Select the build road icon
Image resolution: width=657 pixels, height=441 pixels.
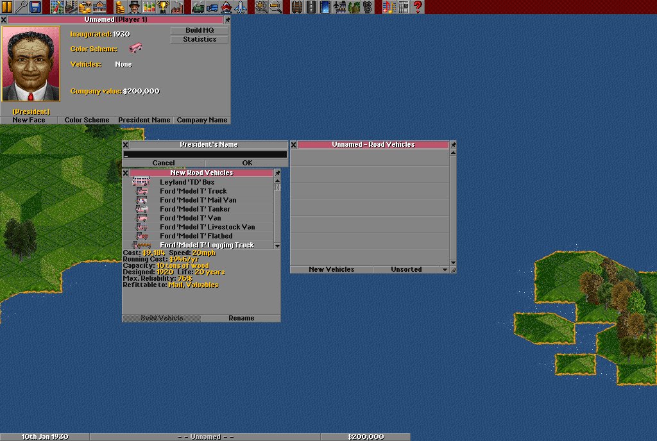click(311, 6)
